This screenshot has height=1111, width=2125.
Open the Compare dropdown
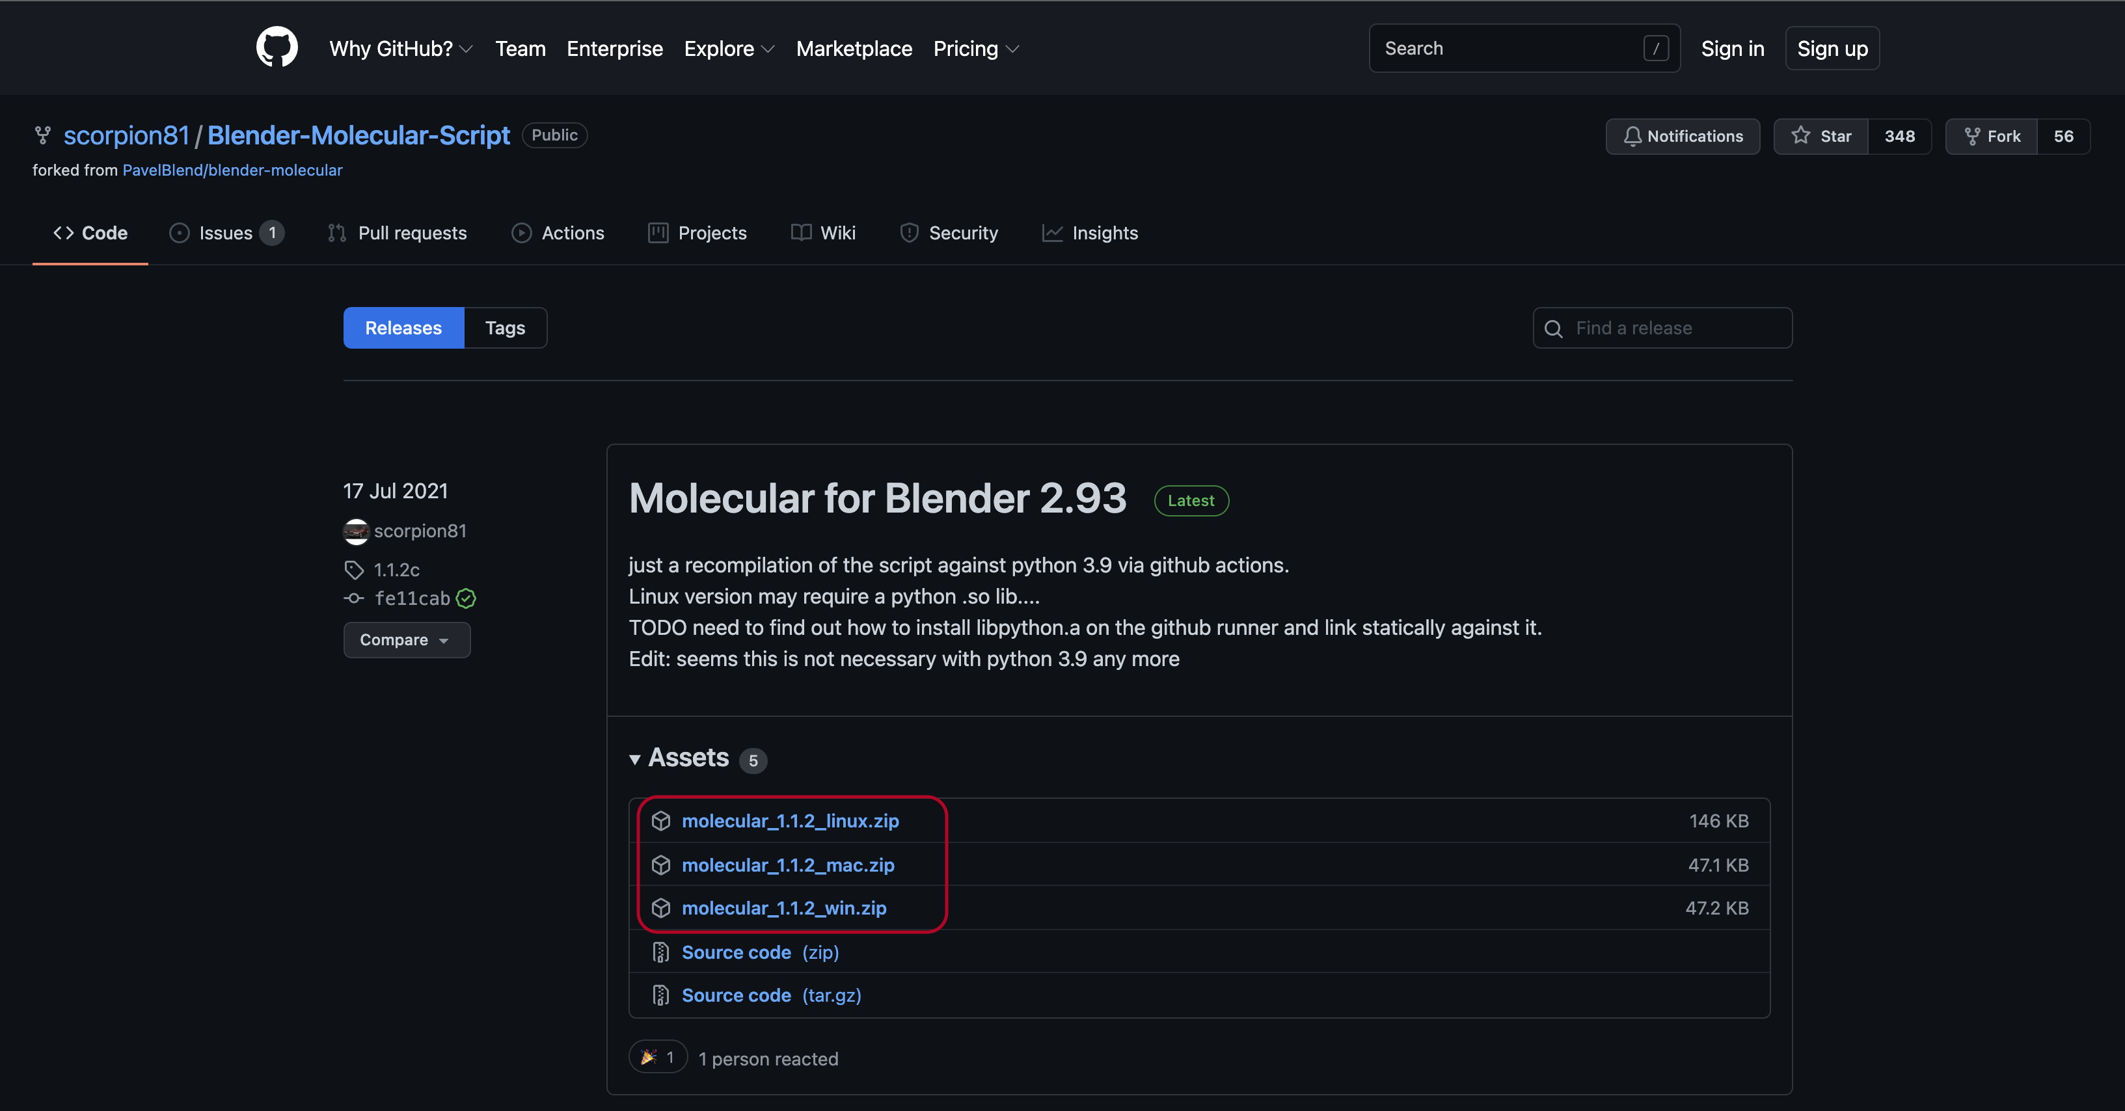tap(406, 640)
